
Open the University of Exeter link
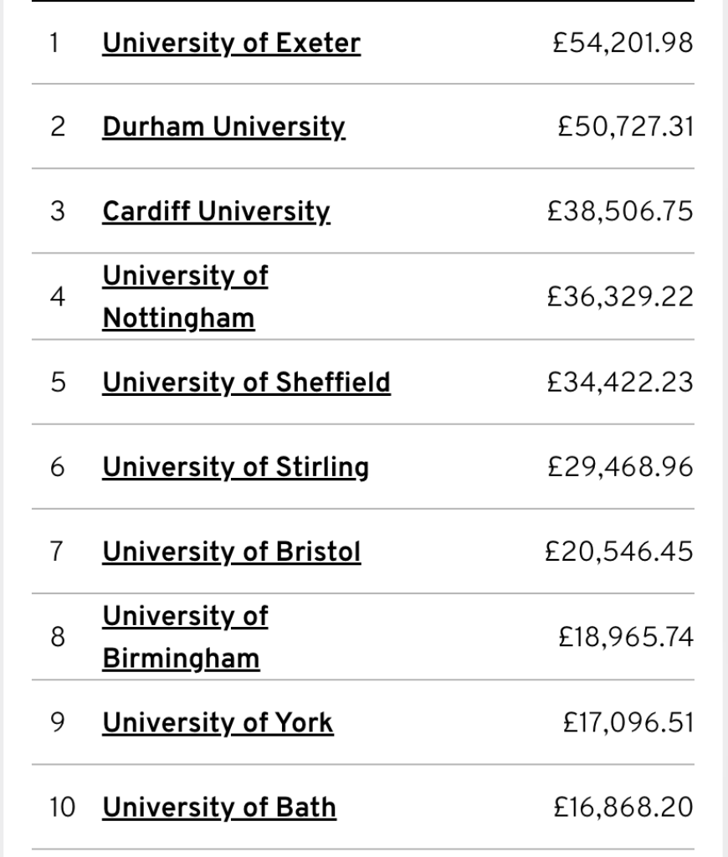tap(231, 43)
